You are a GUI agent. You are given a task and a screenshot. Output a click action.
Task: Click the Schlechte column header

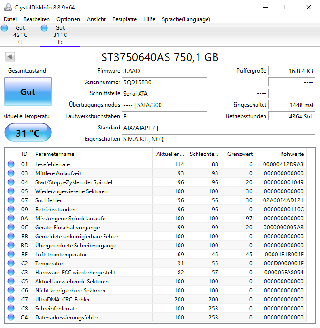click(204, 154)
